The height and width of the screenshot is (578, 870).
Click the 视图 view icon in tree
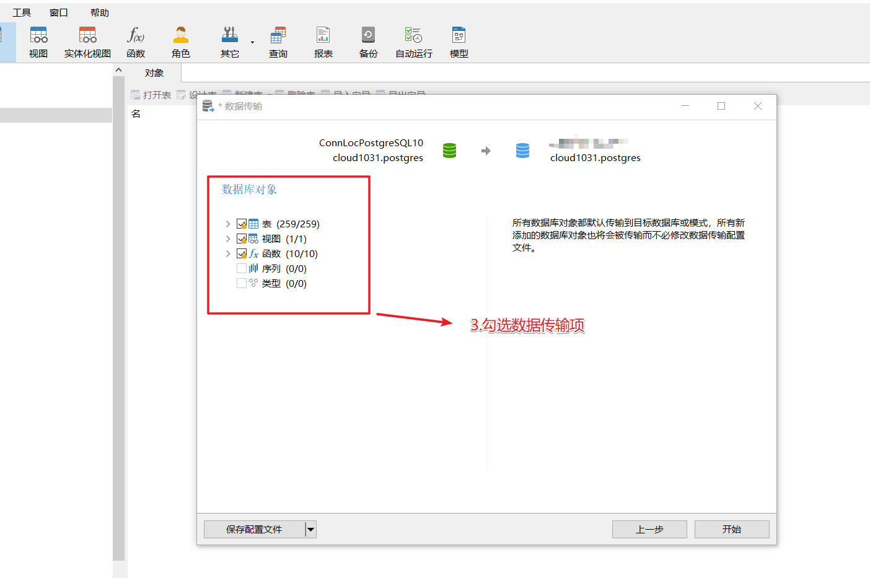coord(253,239)
